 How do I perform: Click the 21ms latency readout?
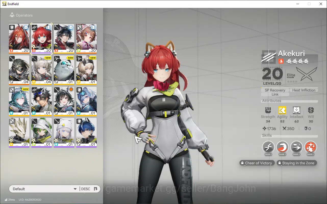tap(11, 200)
